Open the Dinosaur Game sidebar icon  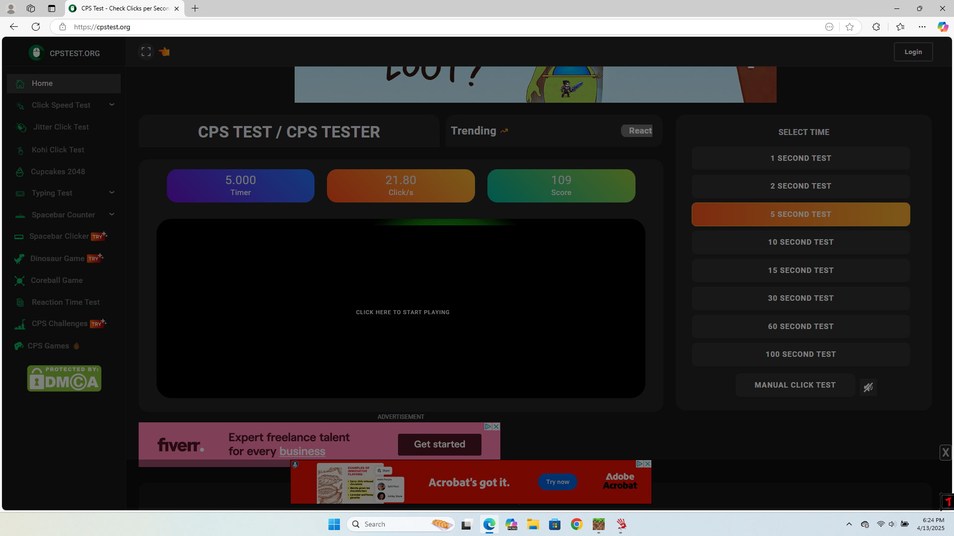point(19,259)
